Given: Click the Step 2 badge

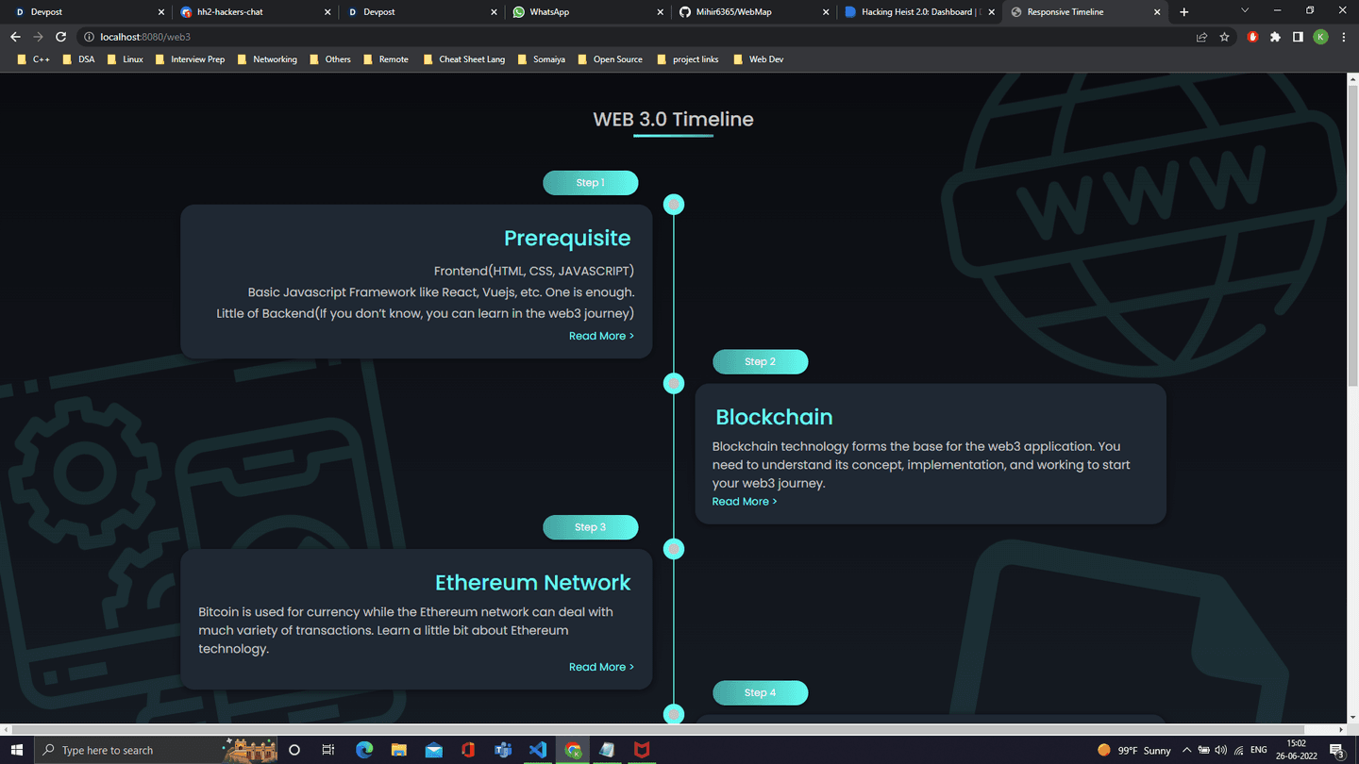Looking at the screenshot, I should 761,362.
